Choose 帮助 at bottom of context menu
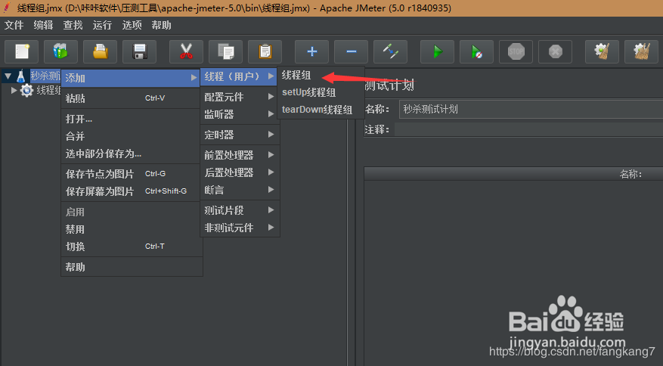 click(x=132, y=267)
